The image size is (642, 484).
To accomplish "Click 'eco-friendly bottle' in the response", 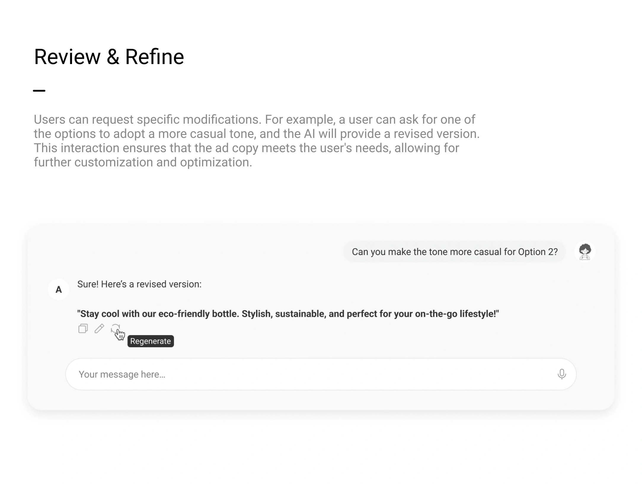I will click(x=199, y=314).
